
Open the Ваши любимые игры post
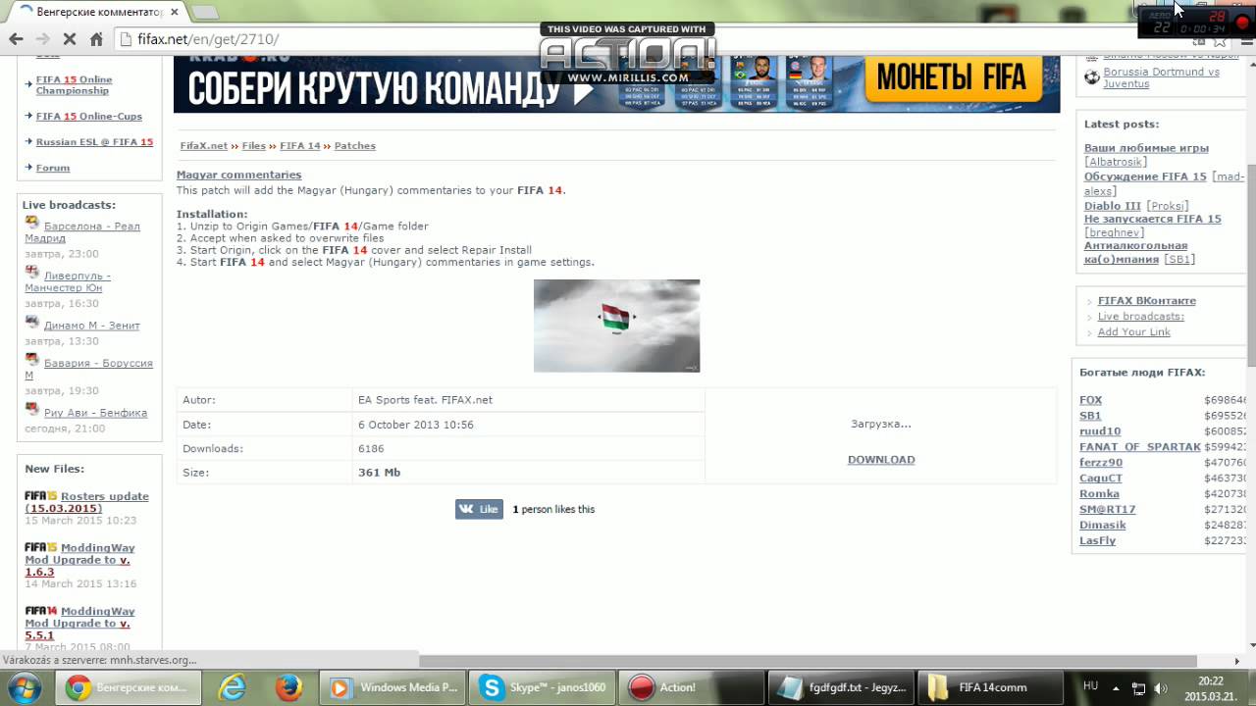click(1146, 148)
